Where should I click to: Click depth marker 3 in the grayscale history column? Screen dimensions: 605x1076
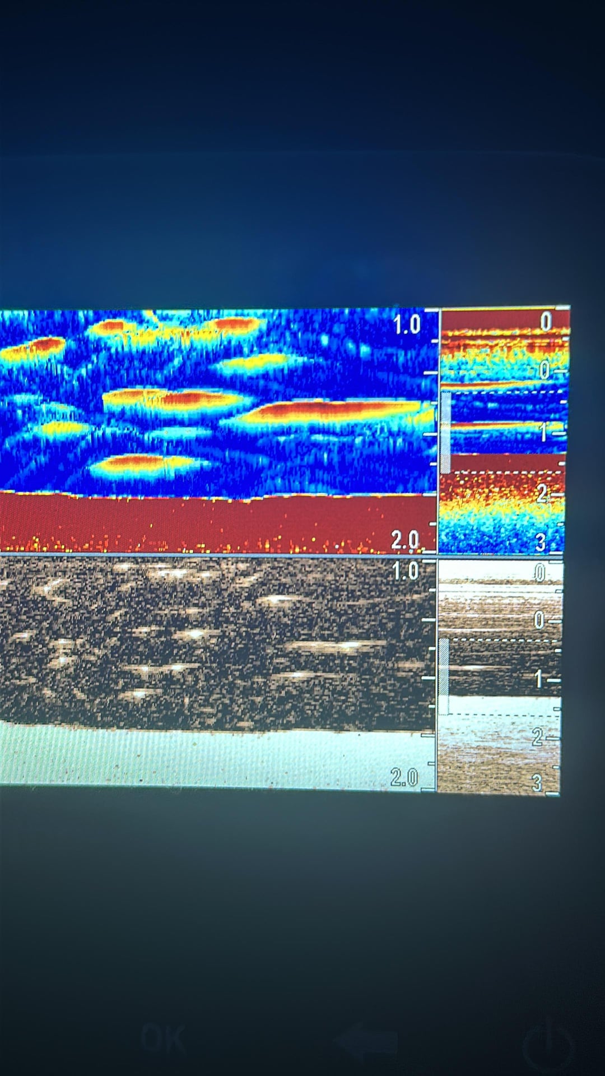537,783
